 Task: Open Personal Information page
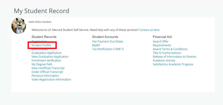click(x=45, y=76)
